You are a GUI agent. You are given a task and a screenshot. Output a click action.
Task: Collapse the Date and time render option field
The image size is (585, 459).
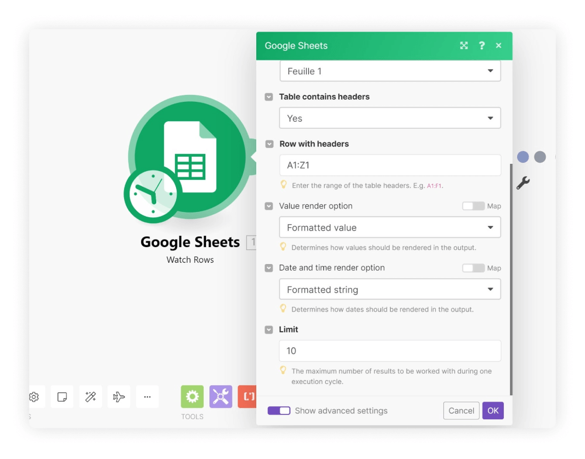click(269, 268)
